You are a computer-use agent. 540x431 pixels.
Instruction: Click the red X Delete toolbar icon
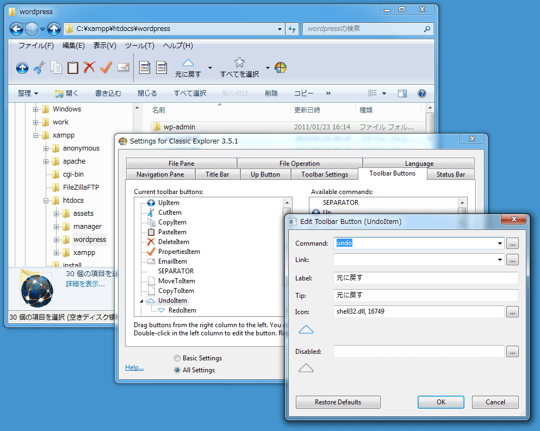[89, 67]
